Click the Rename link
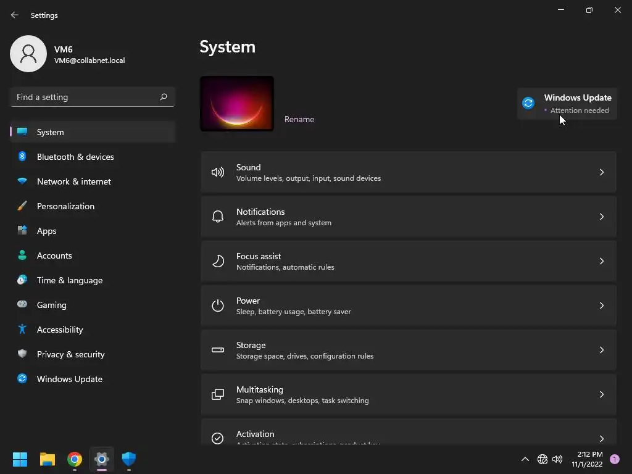The image size is (632, 474). (x=299, y=119)
